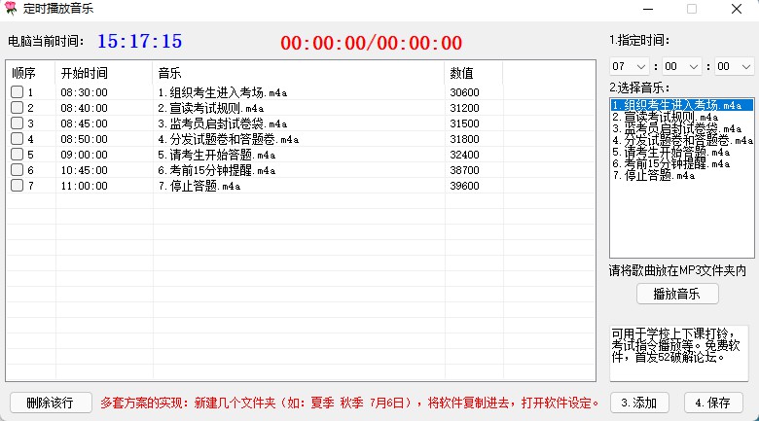Click the 数值 column header

pyautogui.click(x=474, y=73)
